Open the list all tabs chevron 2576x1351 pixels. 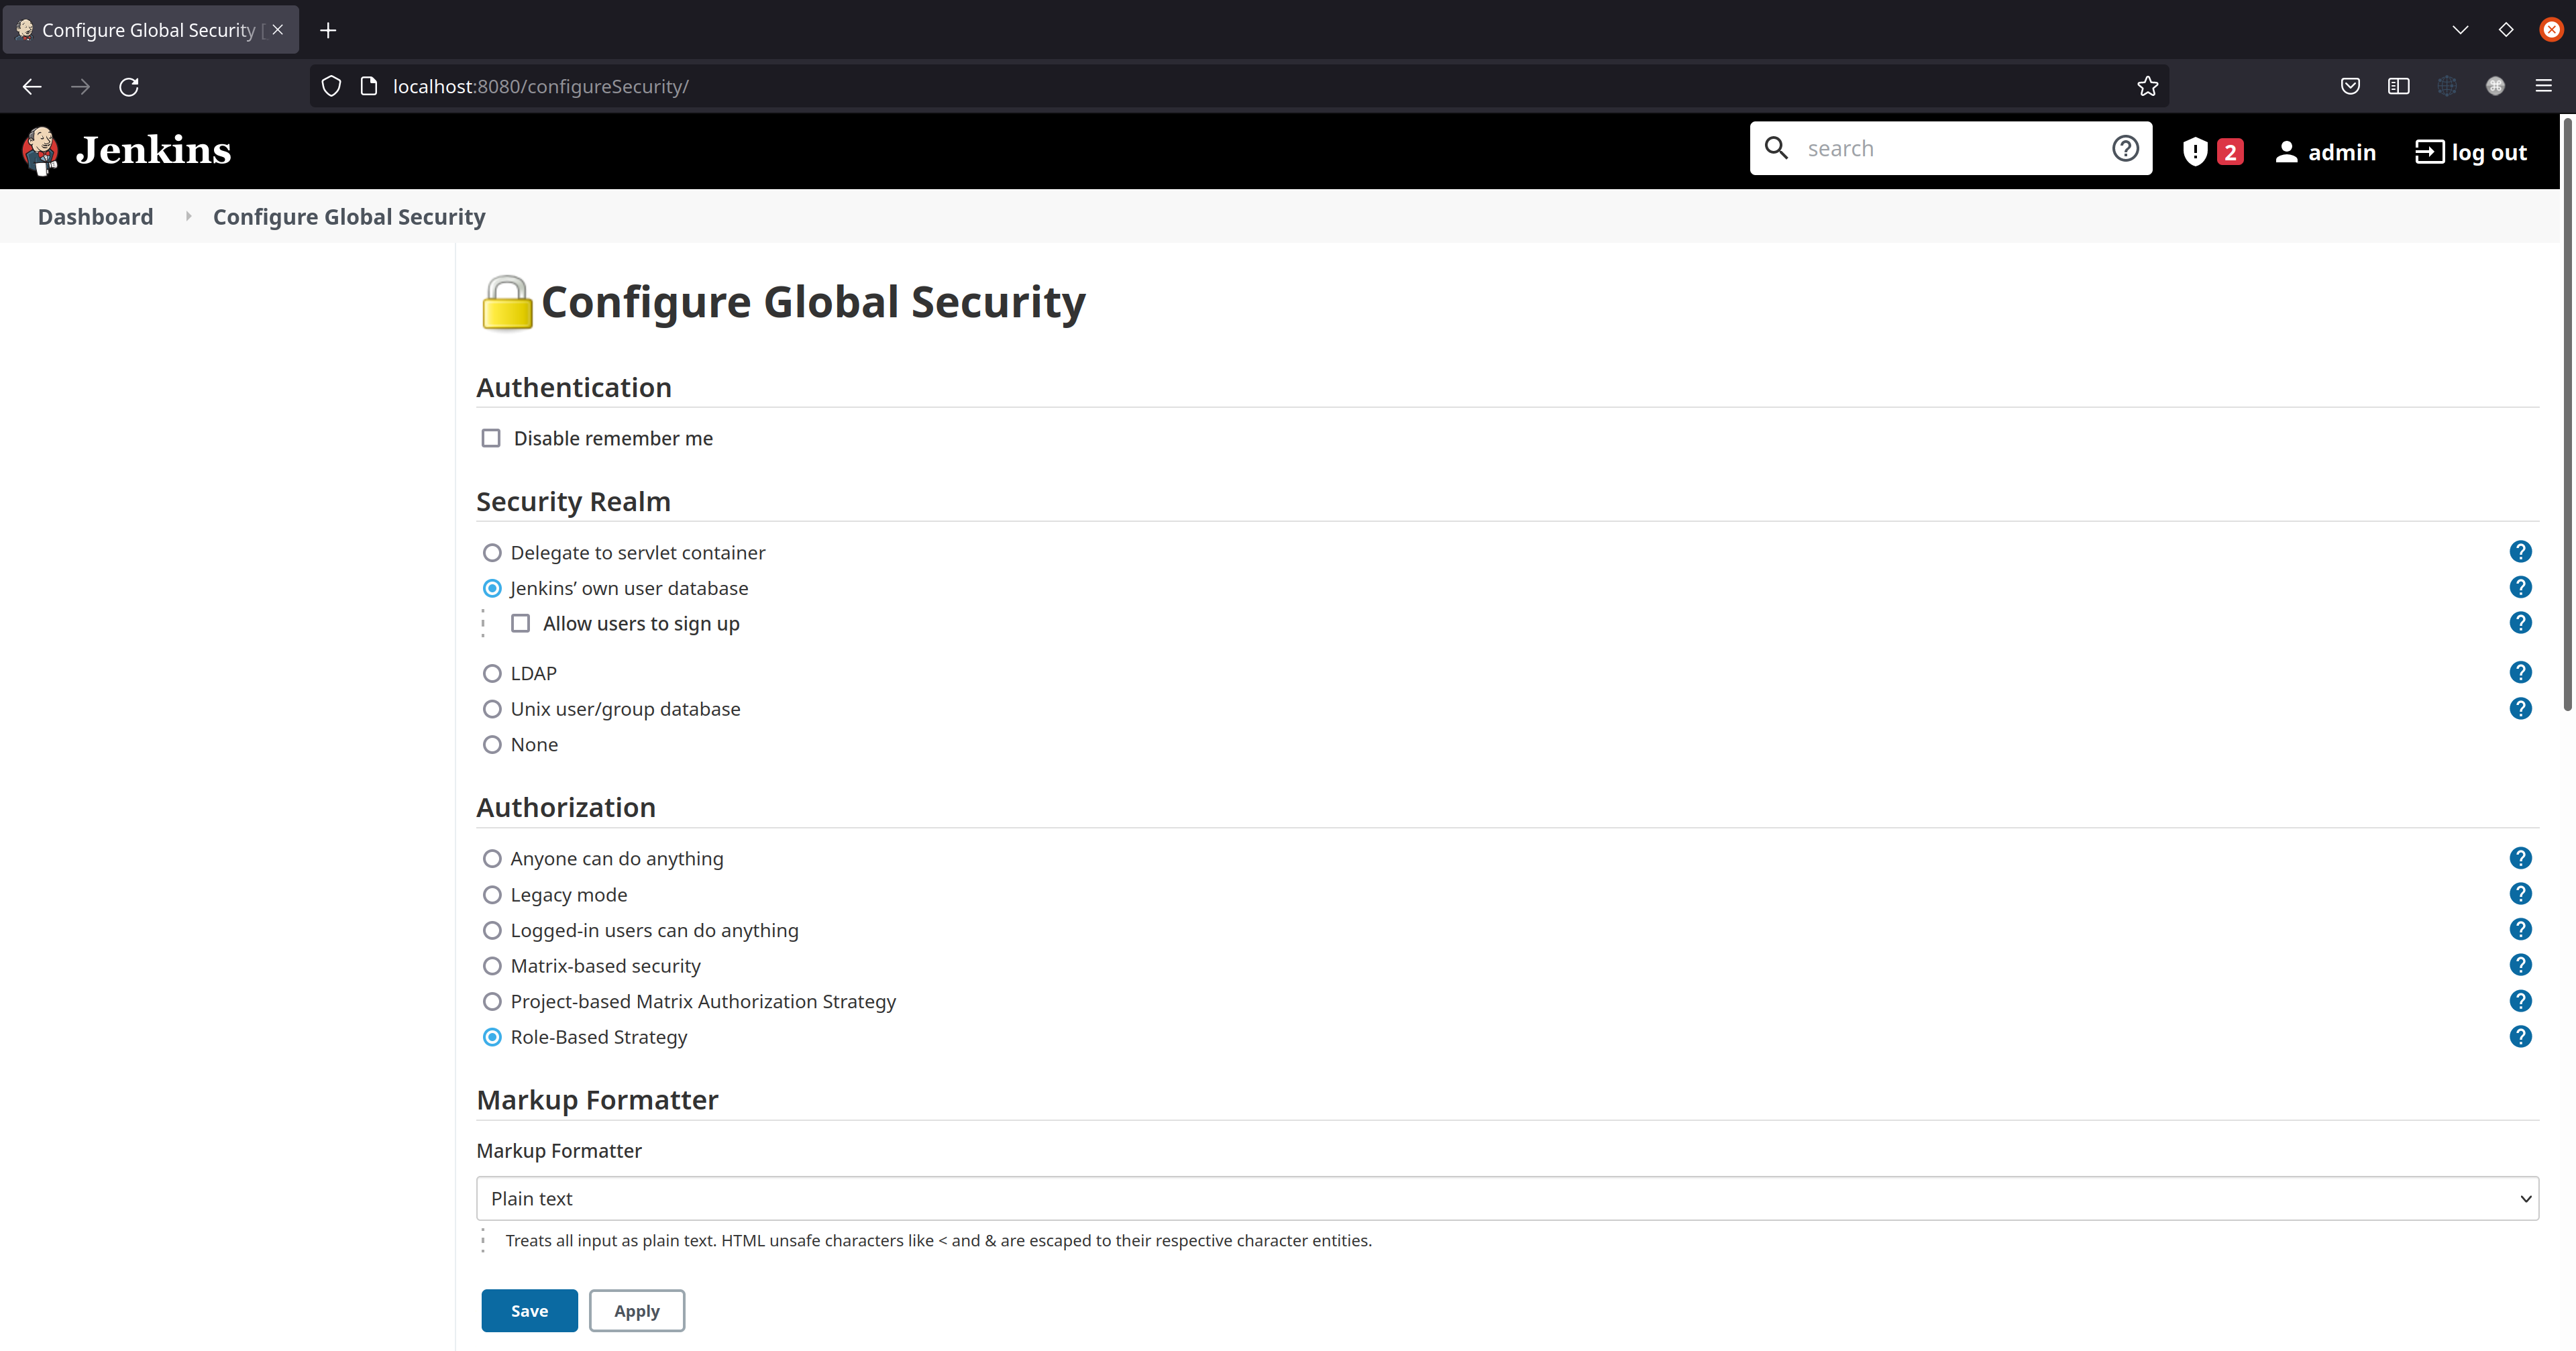coord(2460,30)
